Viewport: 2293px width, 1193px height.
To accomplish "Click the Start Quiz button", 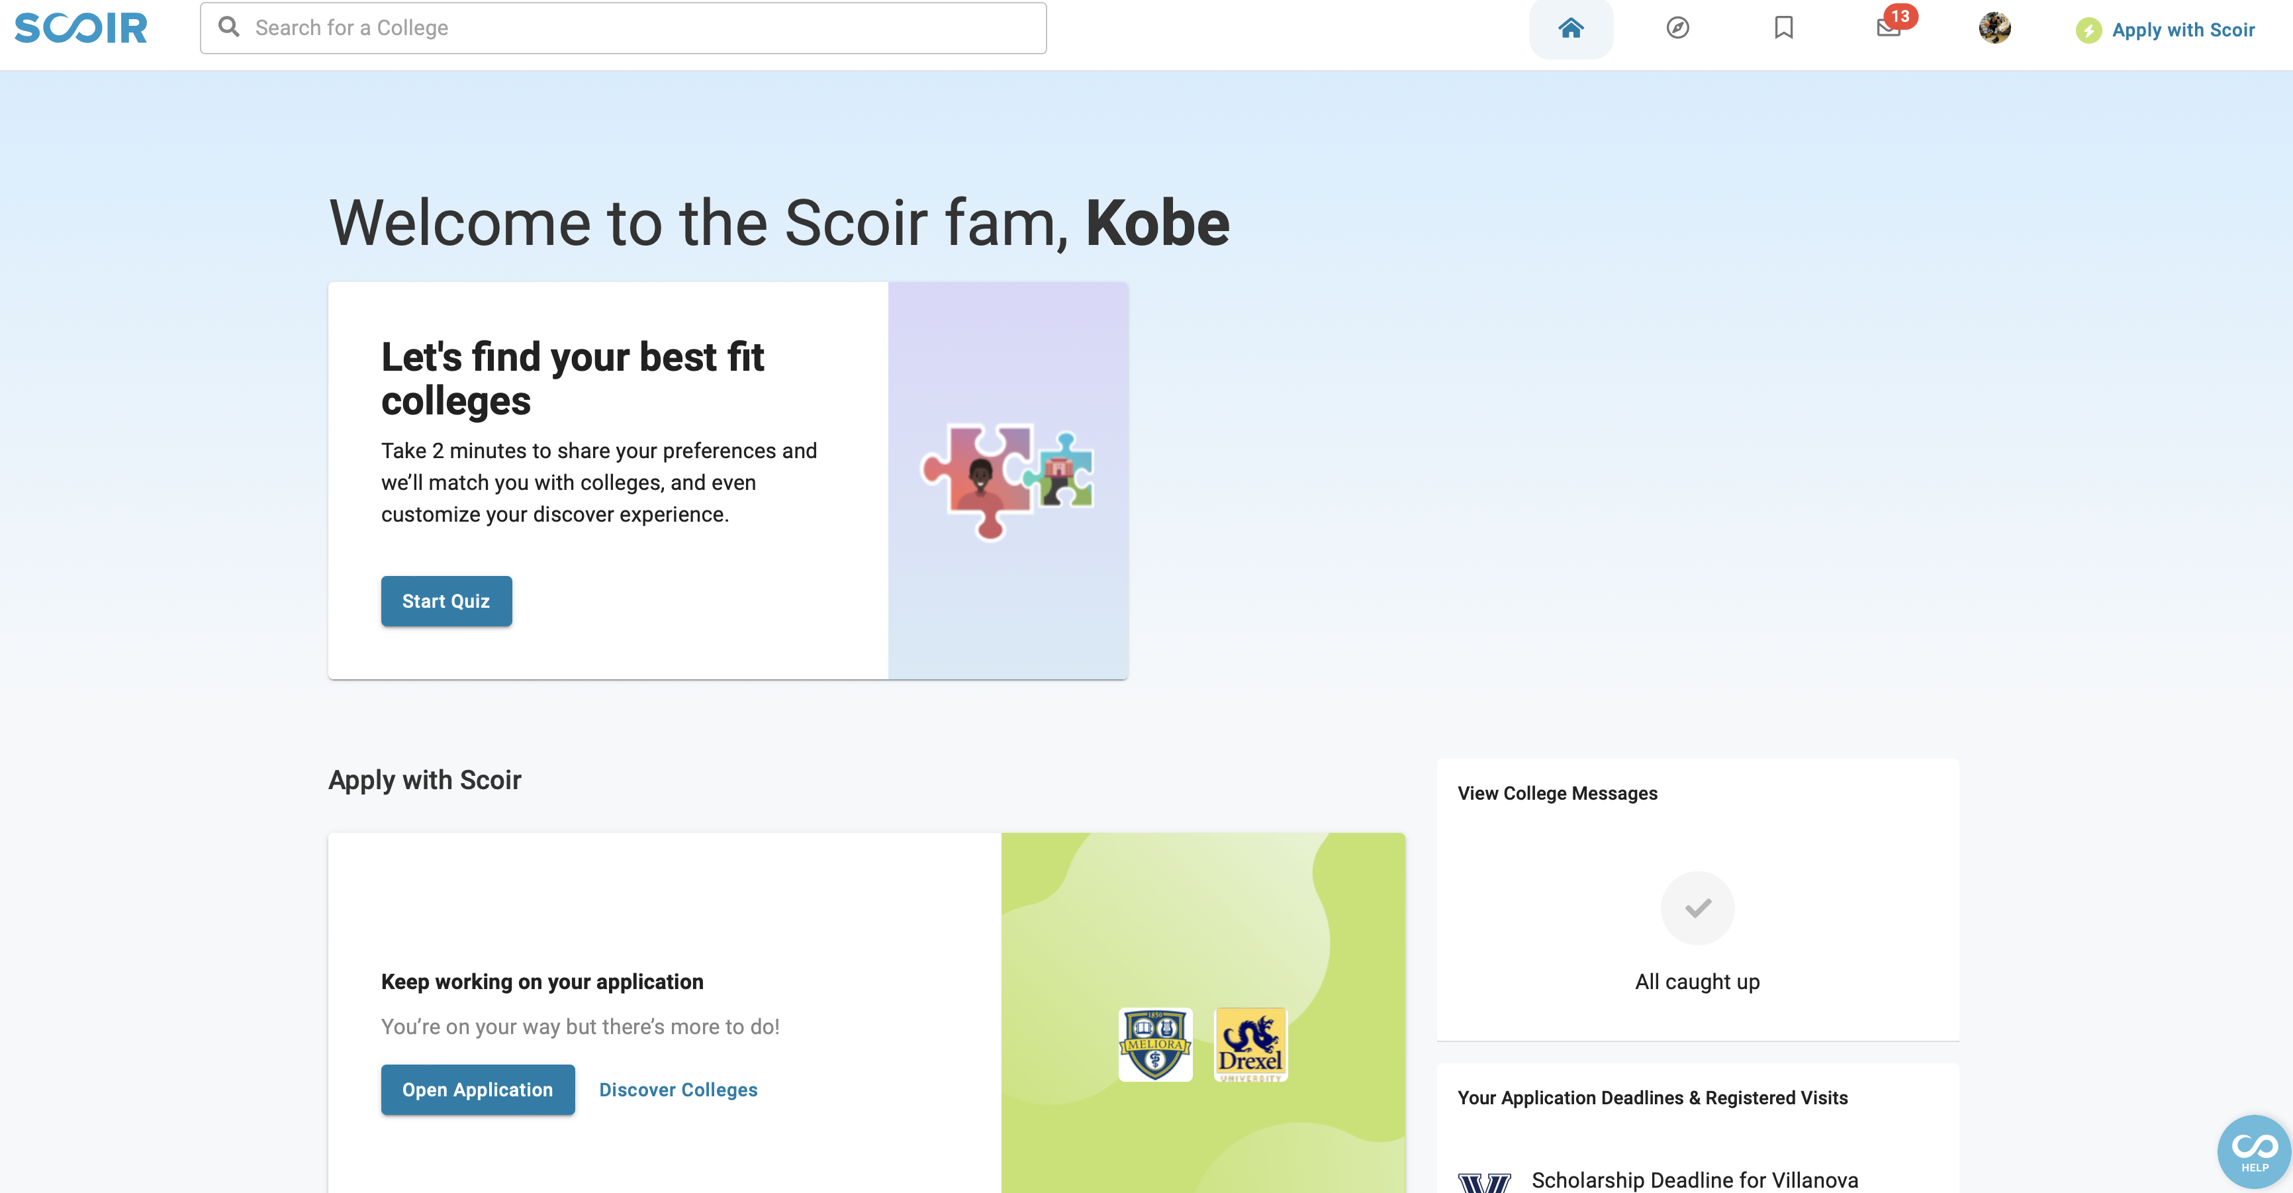I will tap(446, 601).
